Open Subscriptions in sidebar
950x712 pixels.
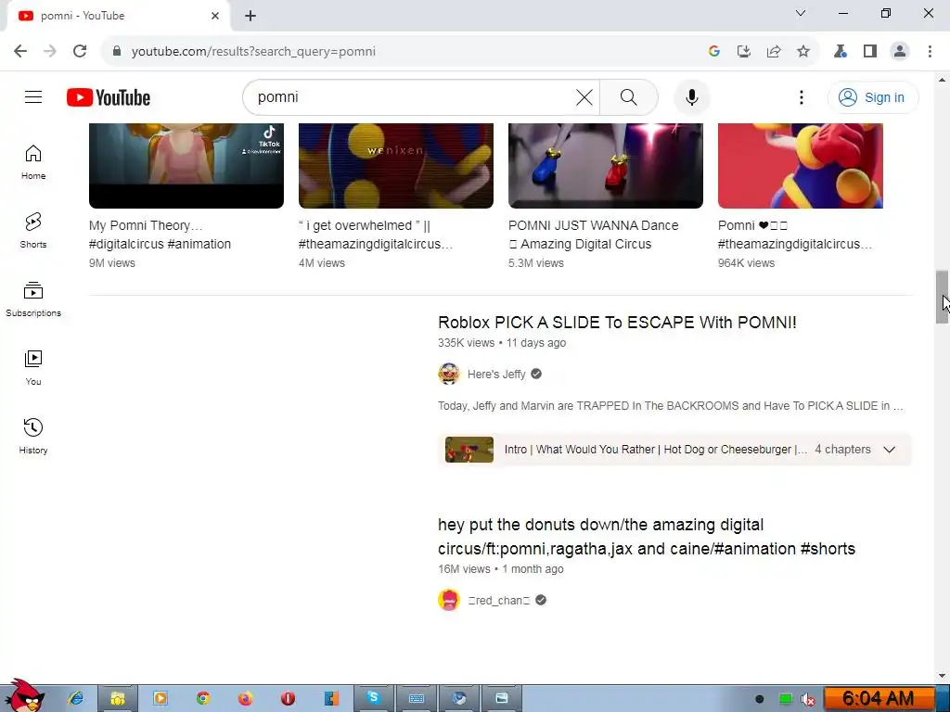tap(33, 299)
